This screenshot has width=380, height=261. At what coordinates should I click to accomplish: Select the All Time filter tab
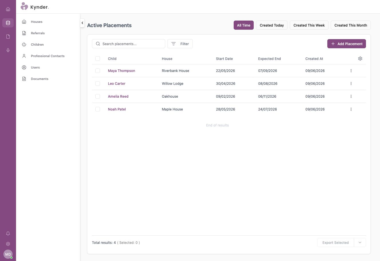coord(244,25)
